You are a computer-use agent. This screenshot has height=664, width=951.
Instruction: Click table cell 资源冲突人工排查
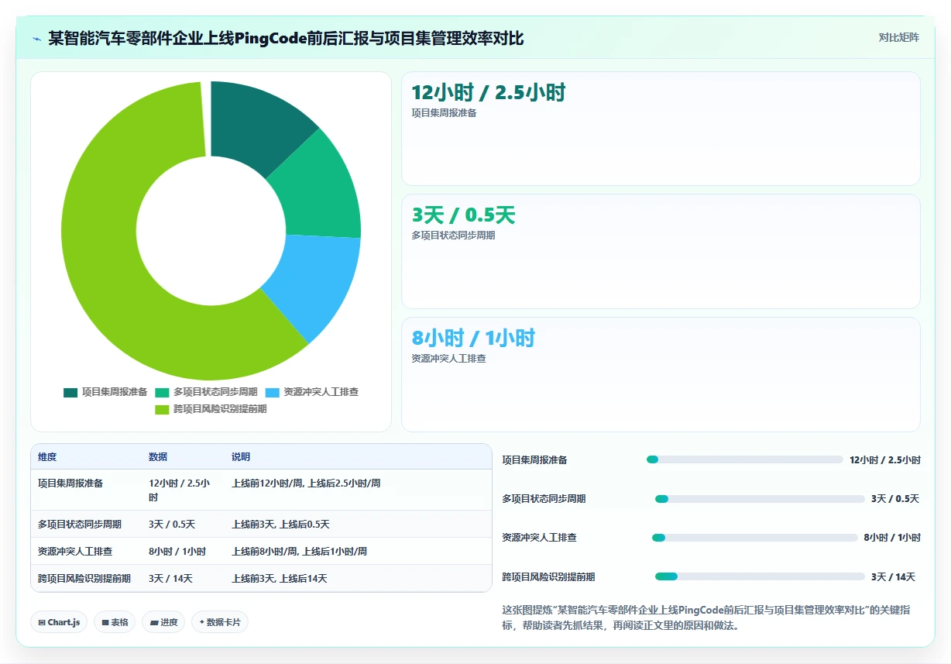tap(75, 552)
